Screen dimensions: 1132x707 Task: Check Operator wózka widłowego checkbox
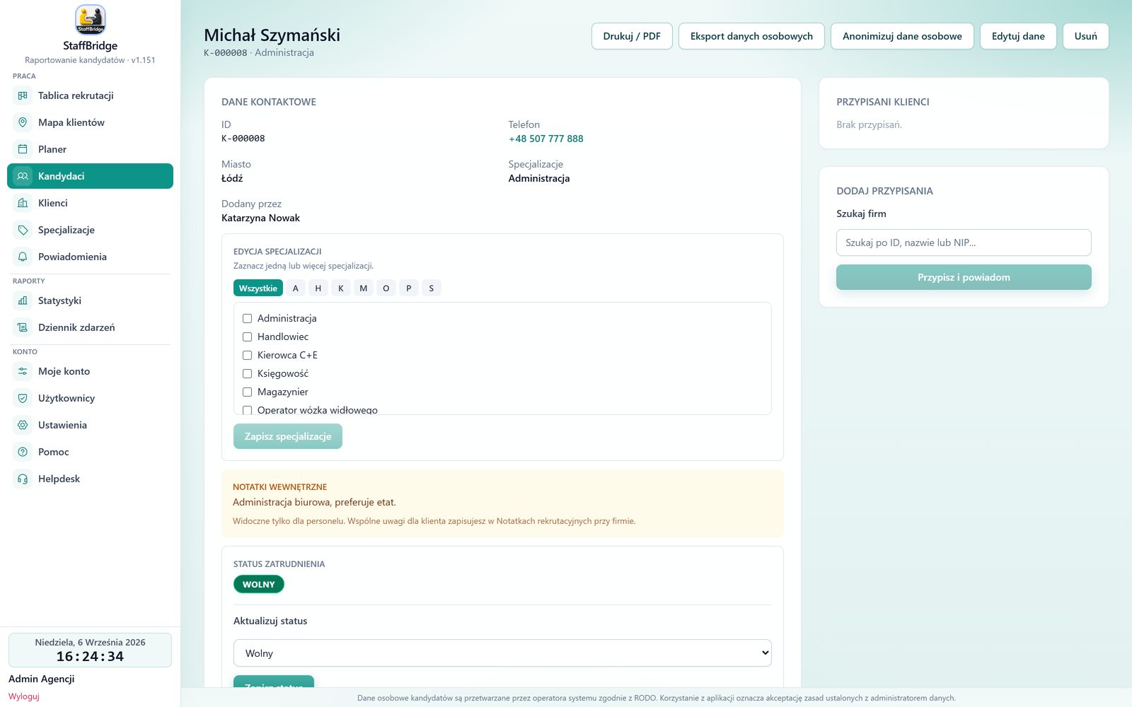coord(247,410)
